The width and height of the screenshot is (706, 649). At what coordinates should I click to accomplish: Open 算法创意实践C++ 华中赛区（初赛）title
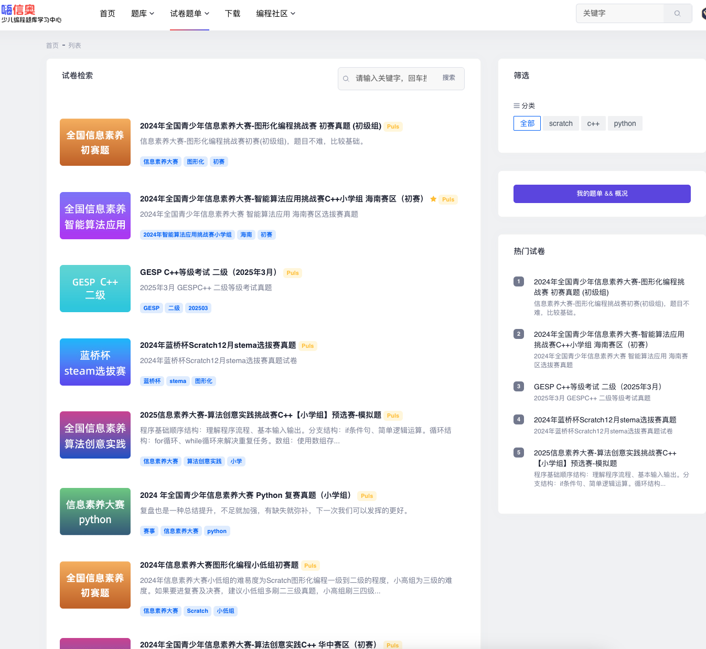tap(259, 645)
